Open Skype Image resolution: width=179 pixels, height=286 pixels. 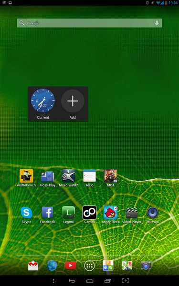26,213
